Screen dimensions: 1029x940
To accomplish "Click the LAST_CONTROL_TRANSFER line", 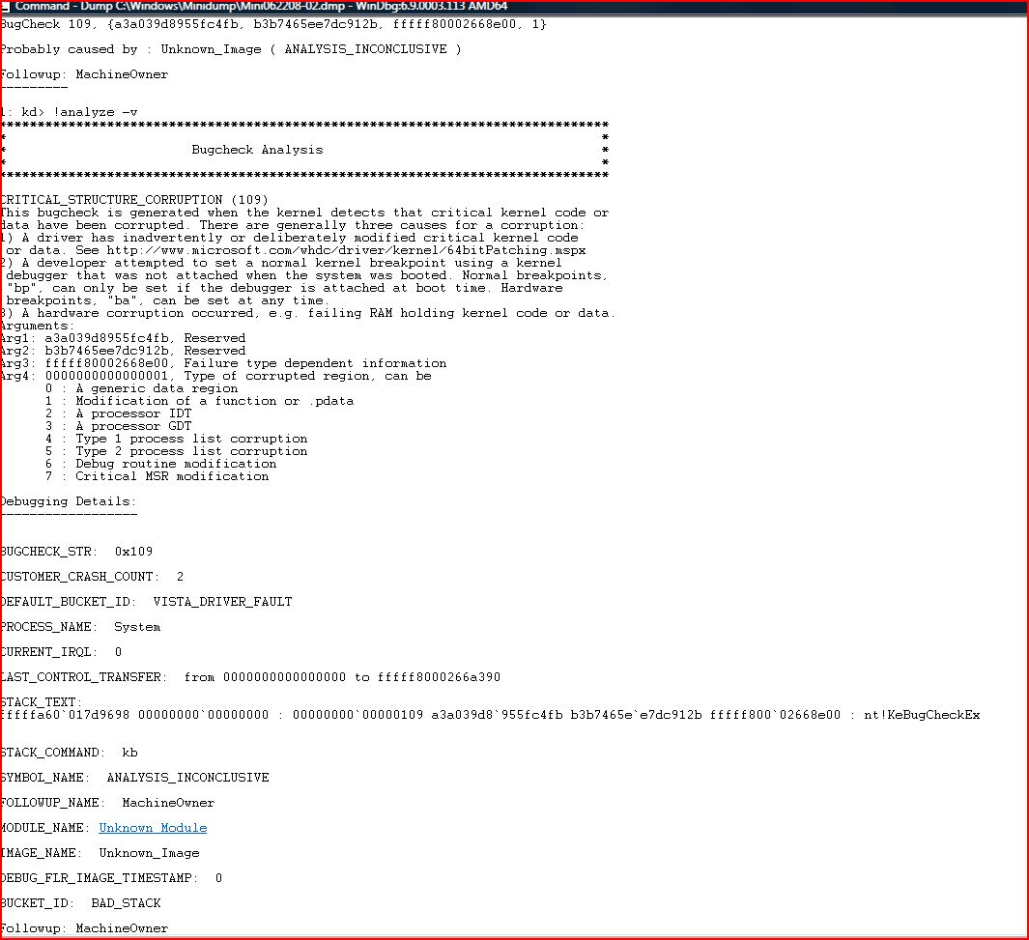I will (x=250, y=677).
